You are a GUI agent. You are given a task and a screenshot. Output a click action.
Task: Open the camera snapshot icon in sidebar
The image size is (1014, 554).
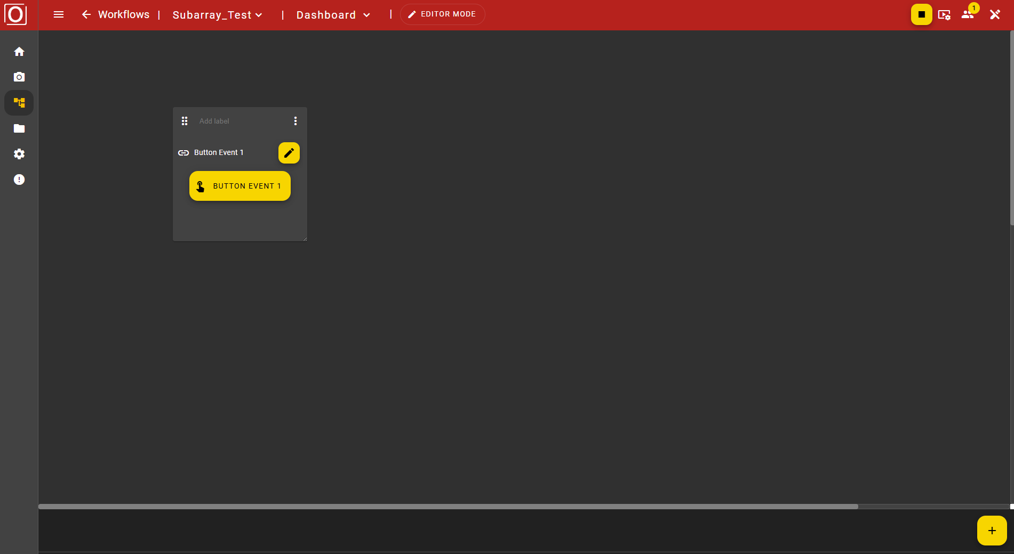coord(19,77)
